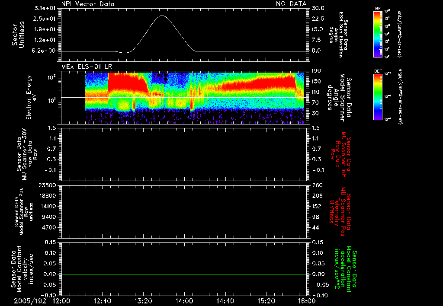Click the peak of the sun elevation curve

click(162, 16)
